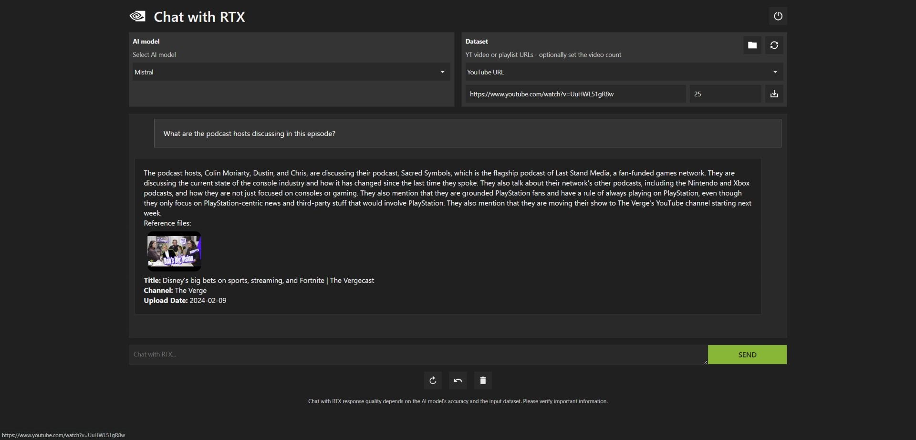This screenshot has height=440, width=916.
Task: Refresh the dataset with the sync icon
Action: [774, 45]
